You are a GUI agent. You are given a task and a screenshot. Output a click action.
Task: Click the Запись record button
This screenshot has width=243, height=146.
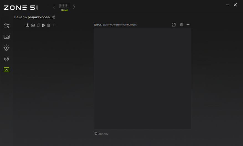pos(101,134)
